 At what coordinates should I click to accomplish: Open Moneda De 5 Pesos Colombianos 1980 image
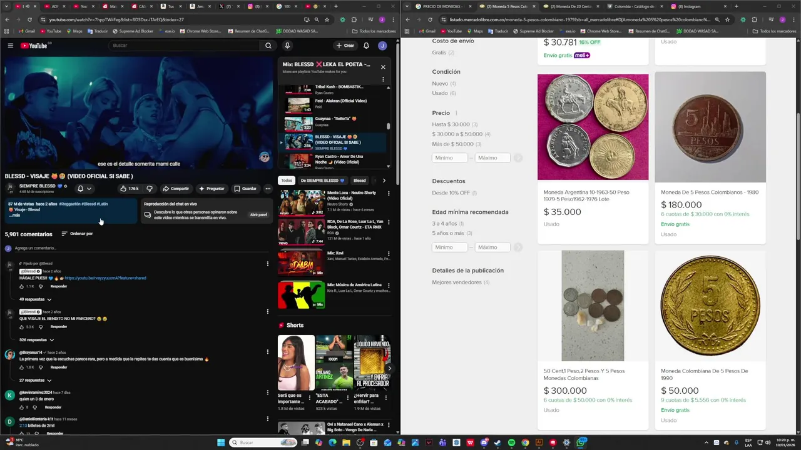click(710, 127)
